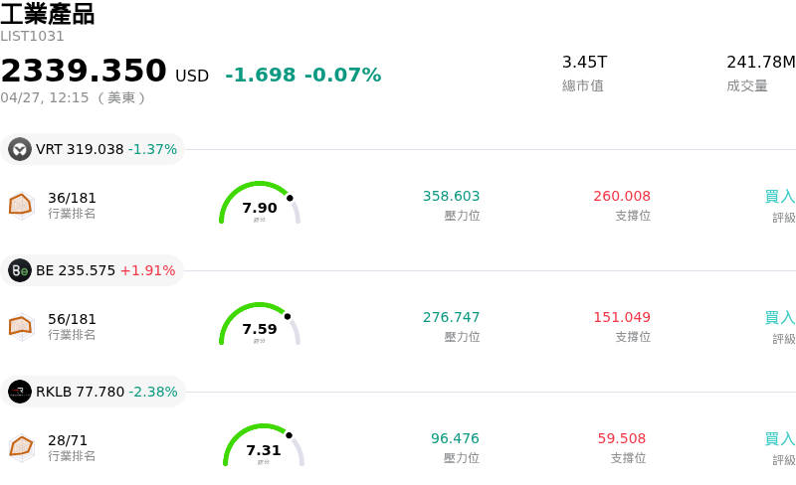Viewport: 796px width, 485px height.
Task: Click the 工業產品 sector title
Action: 48,14
